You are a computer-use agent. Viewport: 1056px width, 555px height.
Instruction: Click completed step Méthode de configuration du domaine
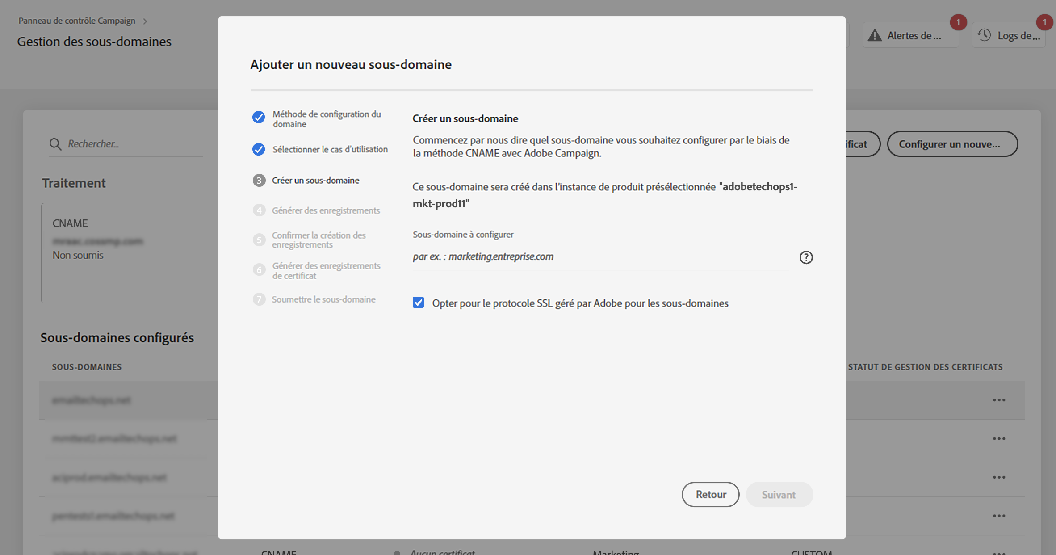pyautogui.click(x=326, y=119)
